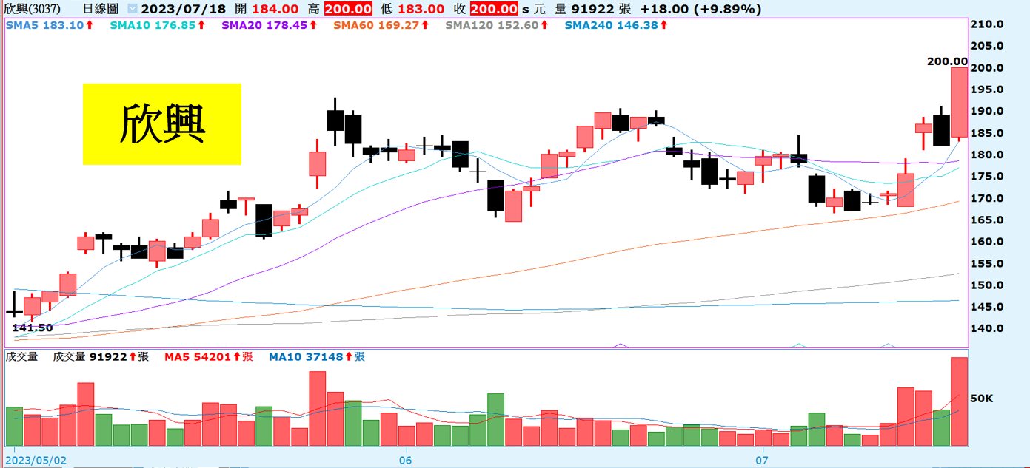Click the 200.00 high price marker
Screen dimensions: 1030x468
947,61
